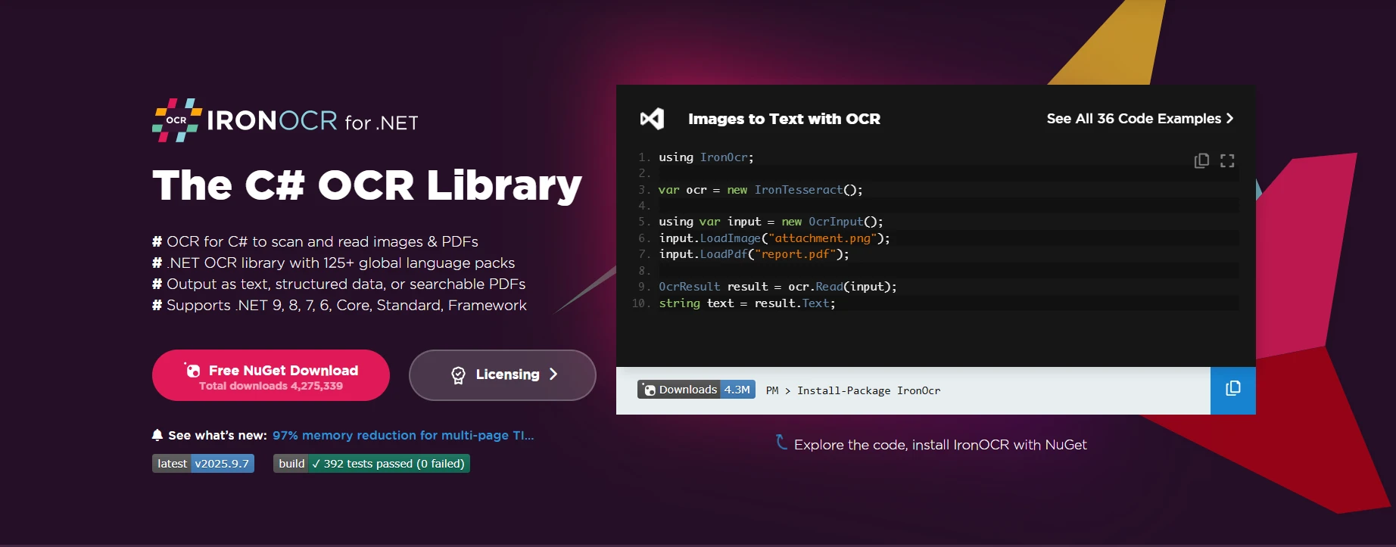Open the Licensing button
This screenshot has width=1396, height=547.
point(502,375)
